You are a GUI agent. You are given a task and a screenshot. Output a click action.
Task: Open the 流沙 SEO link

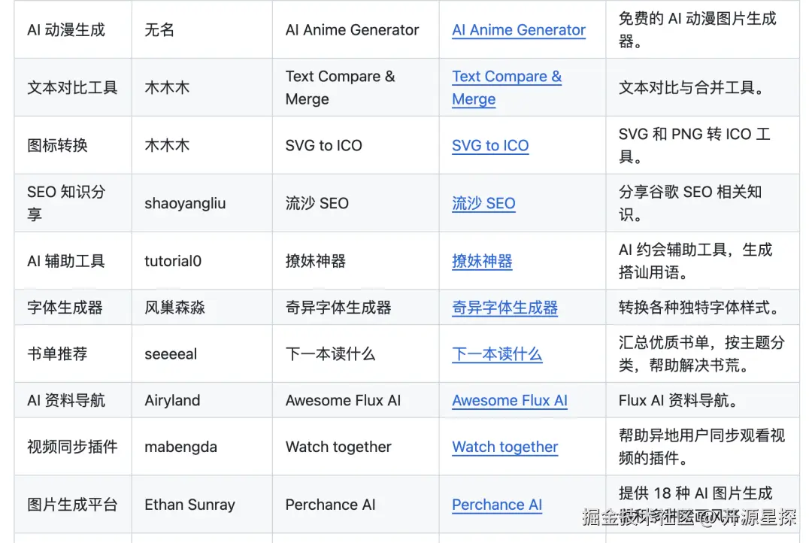(x=483, y=204)
